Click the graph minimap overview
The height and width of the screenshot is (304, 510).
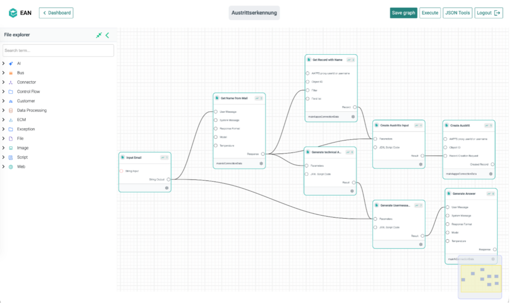(481, 278)
